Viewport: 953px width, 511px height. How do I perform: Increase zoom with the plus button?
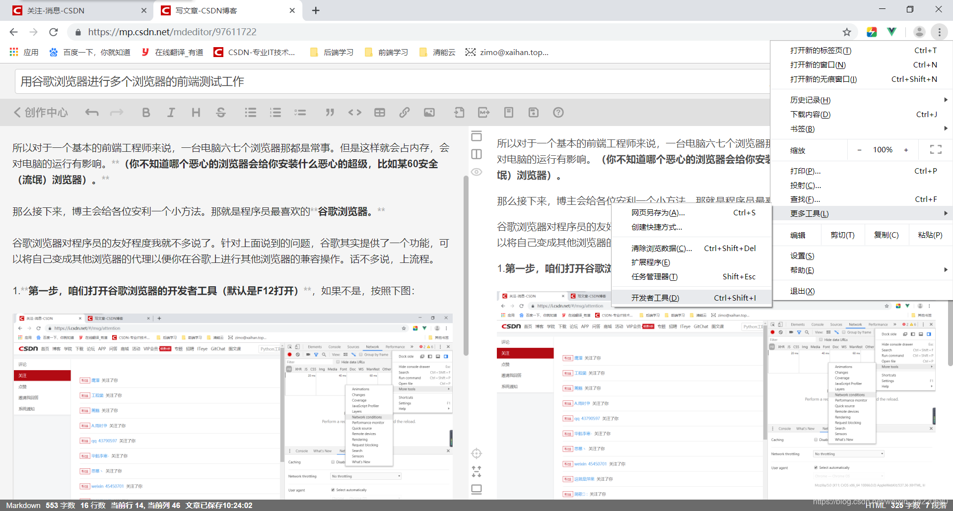[906, 150]
